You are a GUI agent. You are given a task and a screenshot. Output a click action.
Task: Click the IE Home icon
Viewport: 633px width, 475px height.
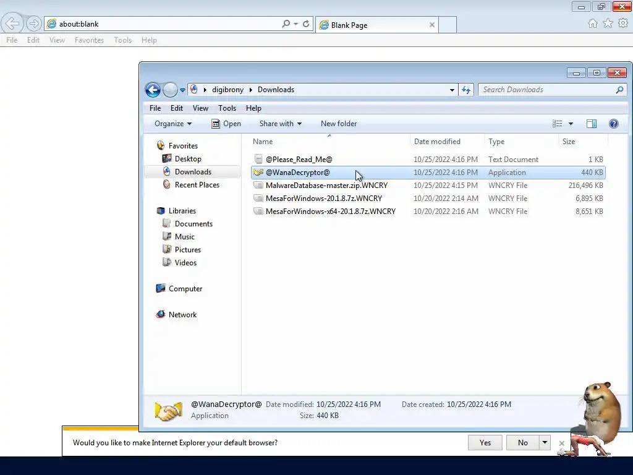click(593, 24)
